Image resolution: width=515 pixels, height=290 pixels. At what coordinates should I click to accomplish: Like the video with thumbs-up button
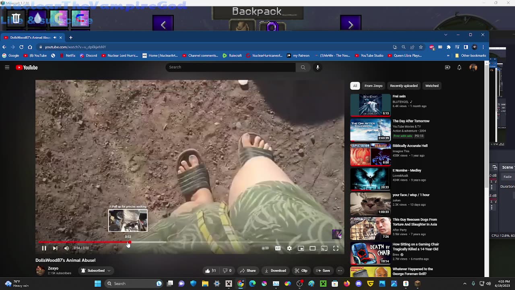(x=210, y=271)
